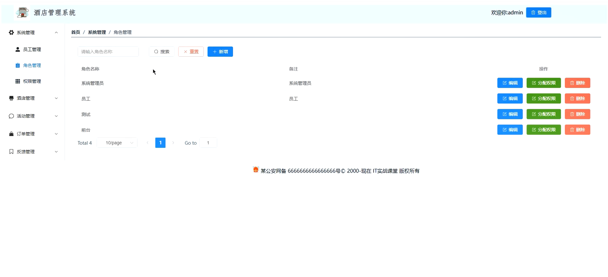Image resolution: width=608 pixels, height=277 pixels.
Task: Expand the 订单管理 menu chevron
Action: click(x=56, y=134)
